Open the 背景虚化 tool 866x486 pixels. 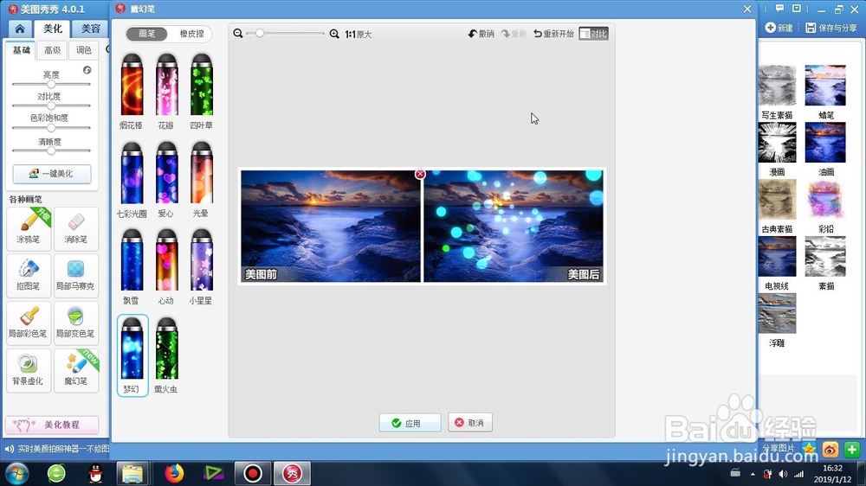pos(29,370)
